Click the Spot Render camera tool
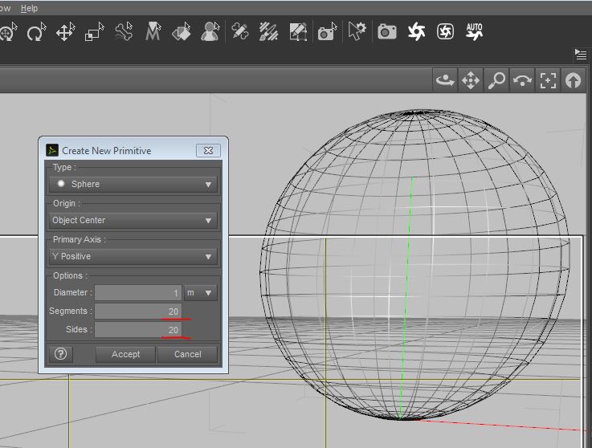 327,32
